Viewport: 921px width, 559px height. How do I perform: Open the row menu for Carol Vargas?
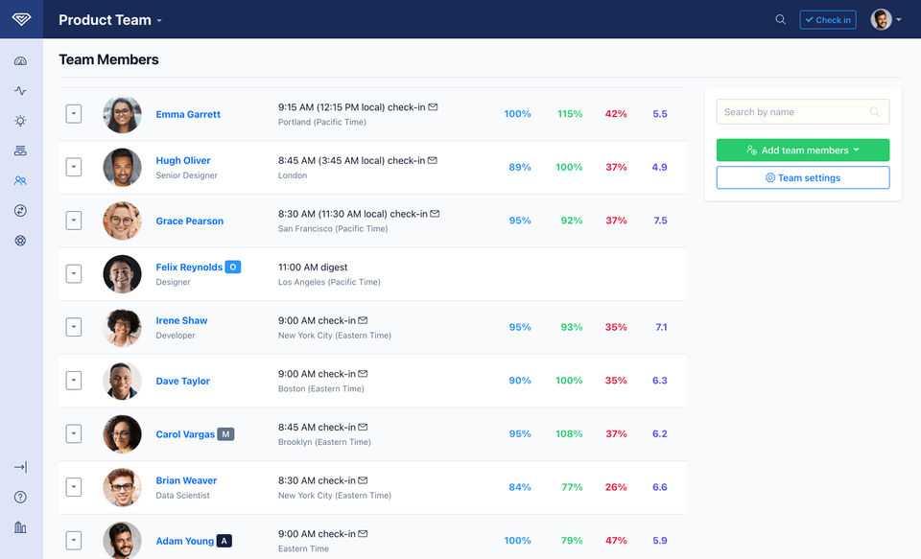[x=74, y=434]
